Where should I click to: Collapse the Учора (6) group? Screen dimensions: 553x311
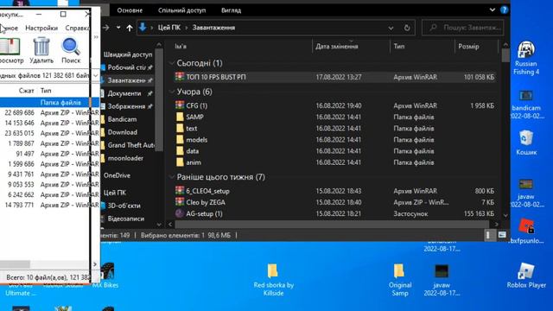pos(172,92)
